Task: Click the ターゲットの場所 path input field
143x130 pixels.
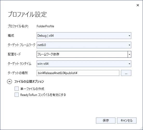Action: pos(78,73)
